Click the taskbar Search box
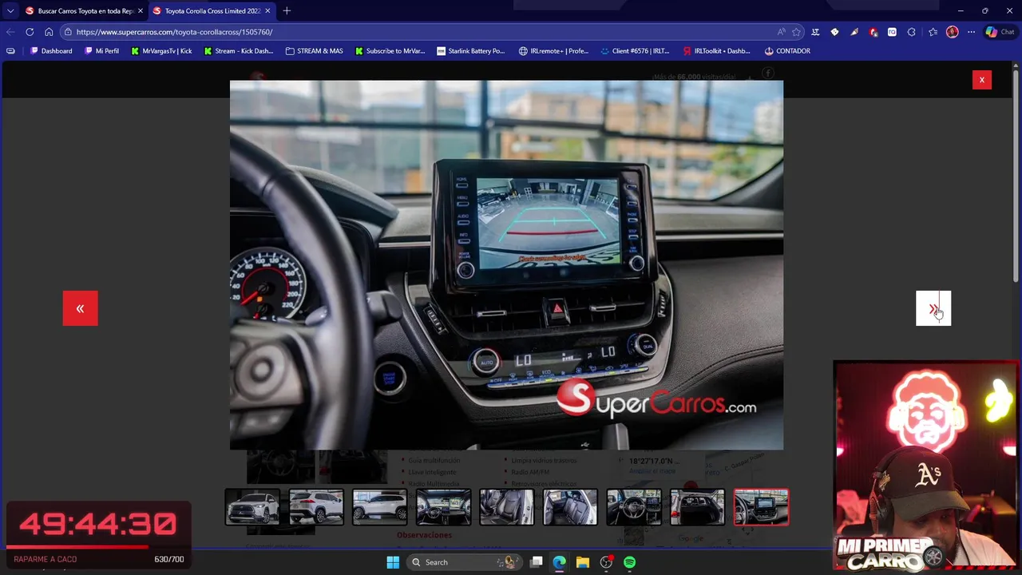The image size is (1022, 575). pyautogui.click(x=465, y=562)
